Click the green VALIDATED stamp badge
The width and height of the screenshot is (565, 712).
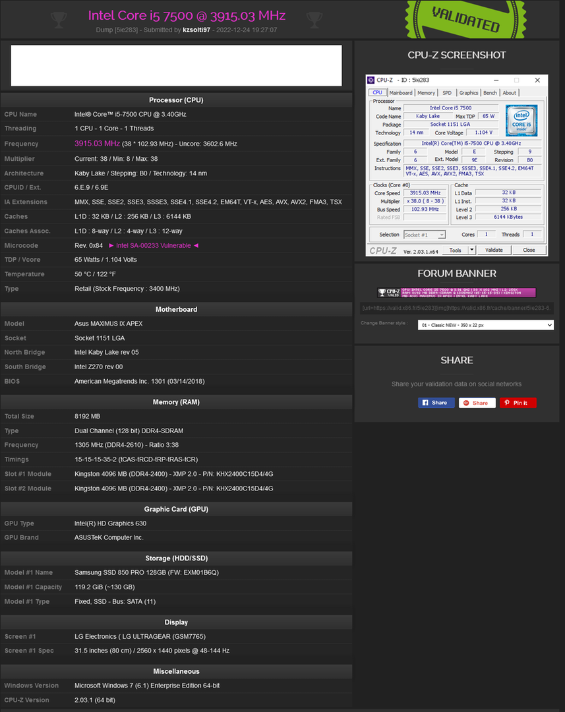(x=465, y=19)
